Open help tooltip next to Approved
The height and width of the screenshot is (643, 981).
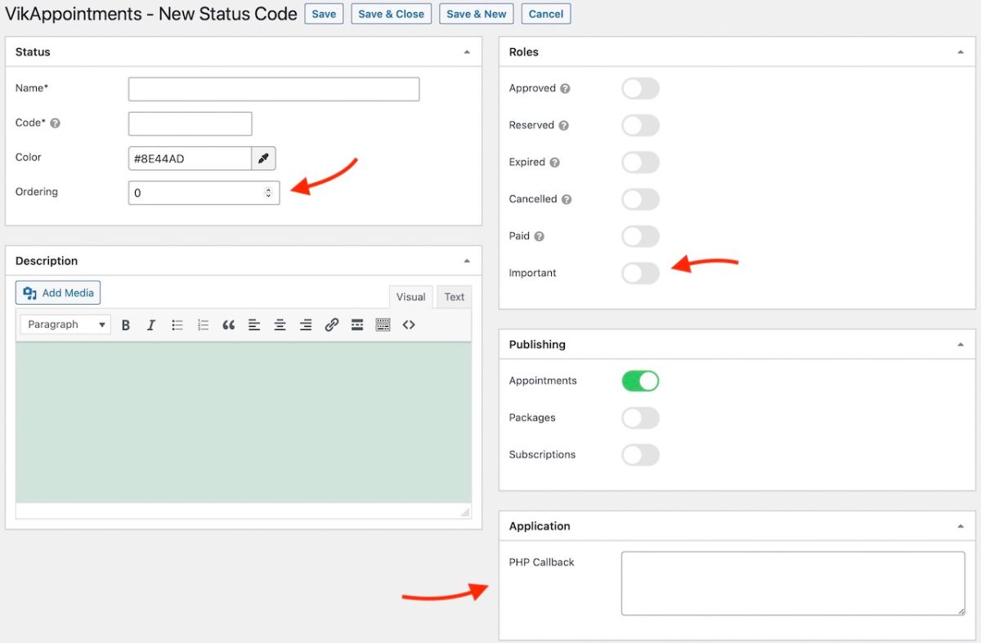(x=565, y=88)
